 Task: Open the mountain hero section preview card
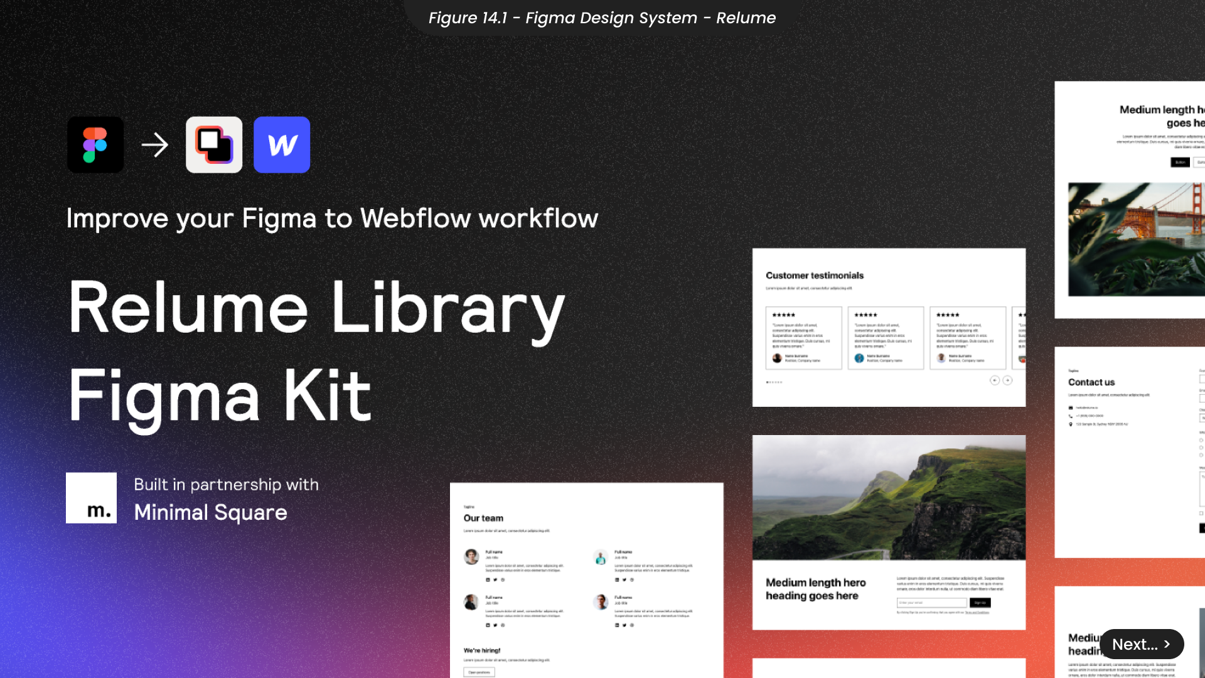tap(889, 532)
